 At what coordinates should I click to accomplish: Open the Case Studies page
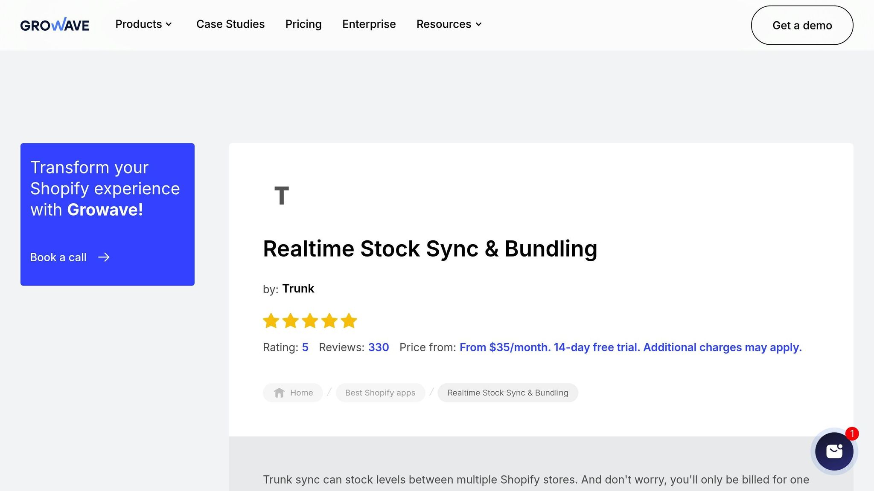click(230, 24)
